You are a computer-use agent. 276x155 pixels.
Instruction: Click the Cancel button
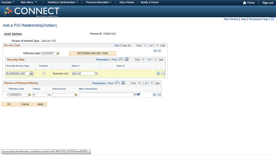(x=25, y=104)
